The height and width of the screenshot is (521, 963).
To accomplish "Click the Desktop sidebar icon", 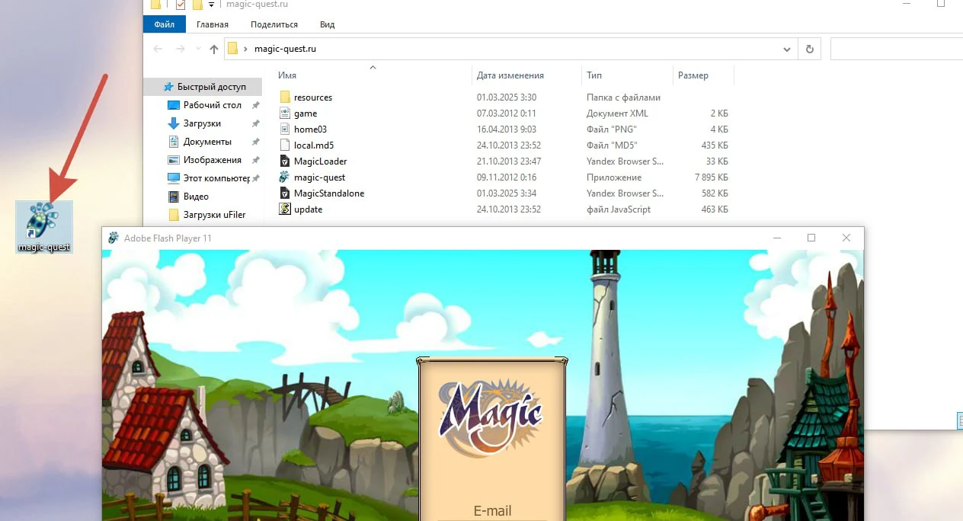I will tap(173, 105).
